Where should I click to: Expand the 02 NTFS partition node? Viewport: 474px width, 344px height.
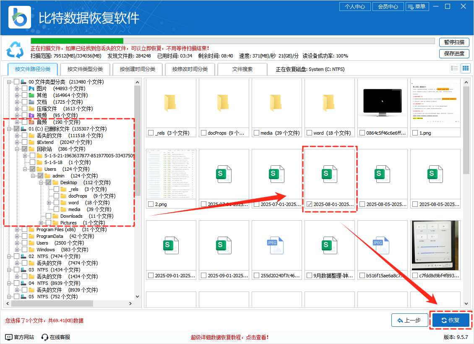pyautogui.click(x=9, y=256)
